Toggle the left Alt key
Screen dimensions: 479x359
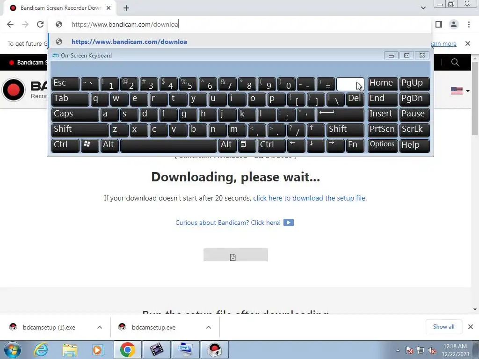109,146
